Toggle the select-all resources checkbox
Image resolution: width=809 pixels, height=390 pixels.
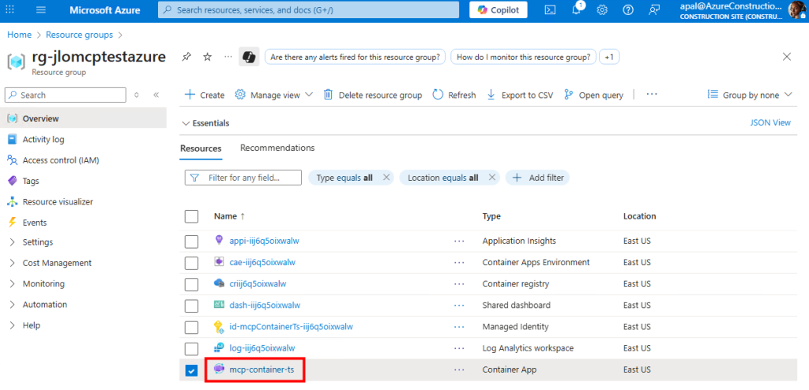point(191,216)
